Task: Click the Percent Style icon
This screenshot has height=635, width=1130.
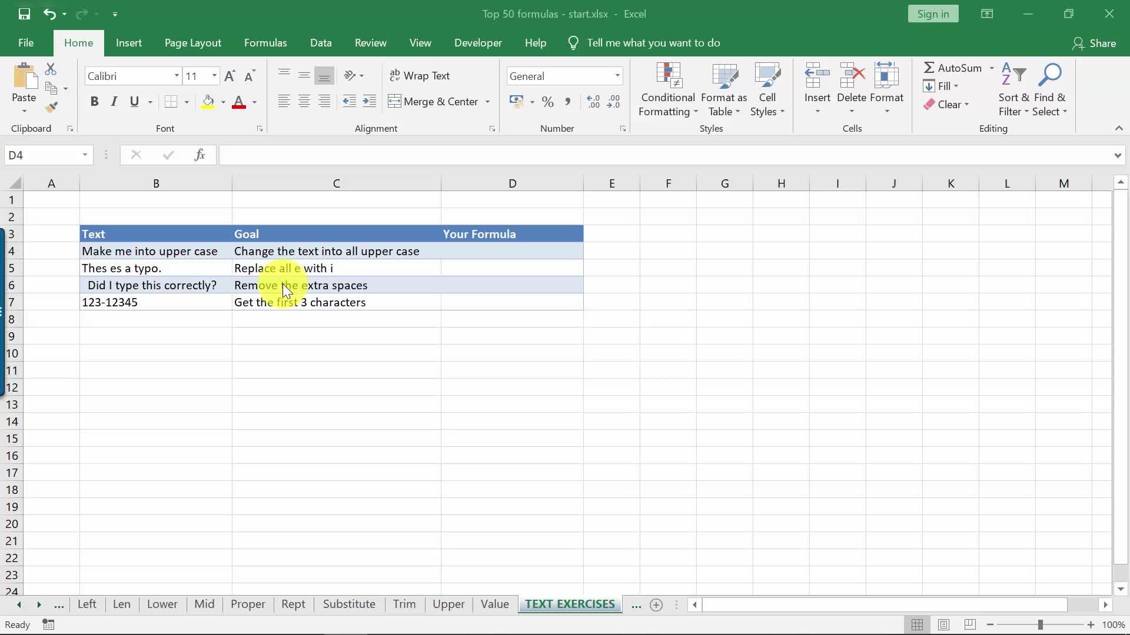Action: pyautogui.click(x=547, y=102)
